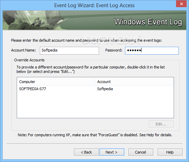This screenshot has height=162, width=189.
Task: Click the Edit... button under the list
Action: 161,124
